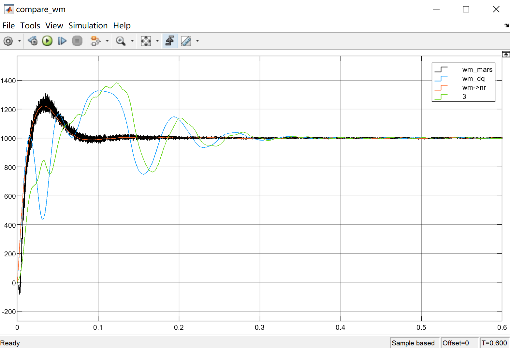The image size is (510, 348).
Task: Expand the dropdown arrow next to Zoom
Action: click(132, 41)
